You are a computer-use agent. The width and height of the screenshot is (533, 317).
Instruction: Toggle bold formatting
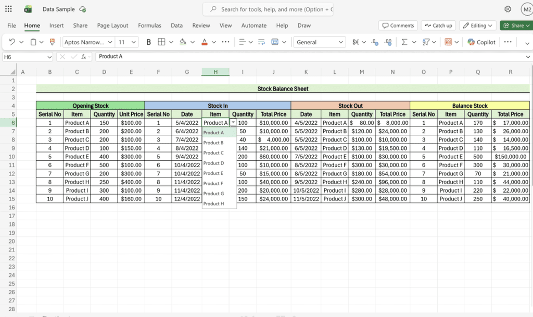point(148,42)
